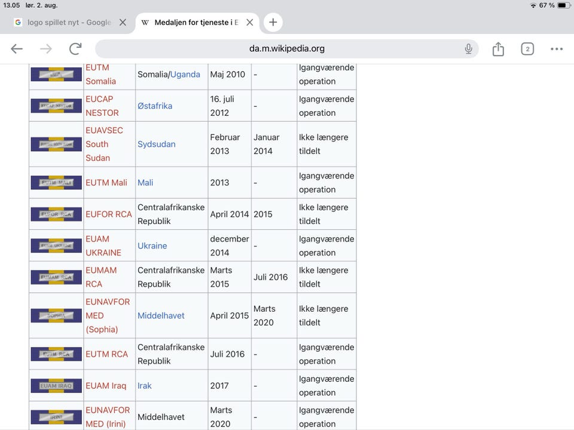This screenshot has width=574, height=430.
Task: Open the EUTM Somalia ribbon image
Action: [56, 74]
